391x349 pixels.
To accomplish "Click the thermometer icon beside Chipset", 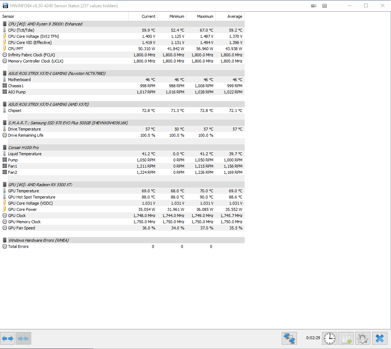I will coord(4,111).
